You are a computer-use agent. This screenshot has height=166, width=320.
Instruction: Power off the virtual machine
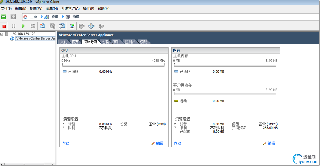[4, 26]
